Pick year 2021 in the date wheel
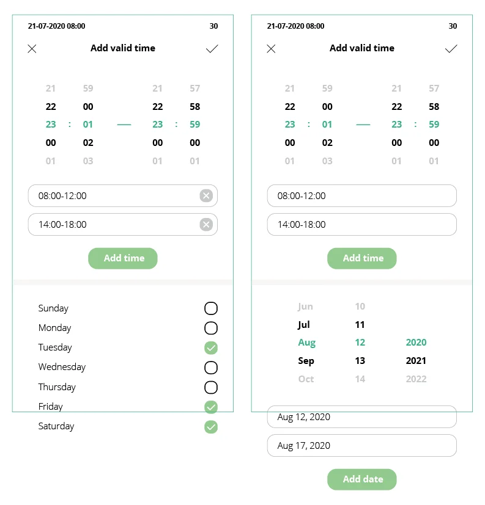Image resolution: width=485 pixels, height=505 pixels. (416, 361)
